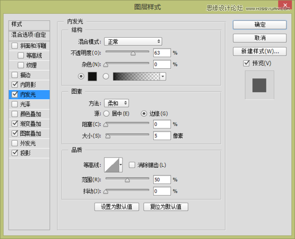Uncheck the 渐变叠加 checkbox

click(15, 124)
